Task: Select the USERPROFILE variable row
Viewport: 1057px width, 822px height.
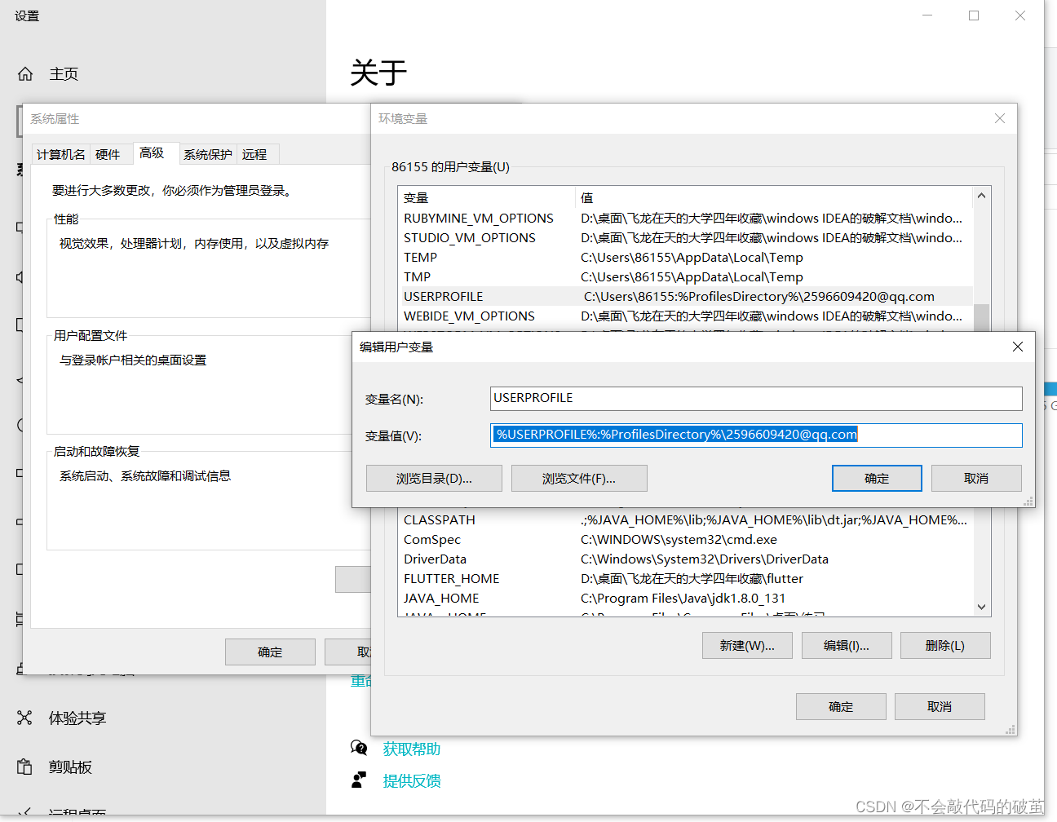Action: coord(685,297)
